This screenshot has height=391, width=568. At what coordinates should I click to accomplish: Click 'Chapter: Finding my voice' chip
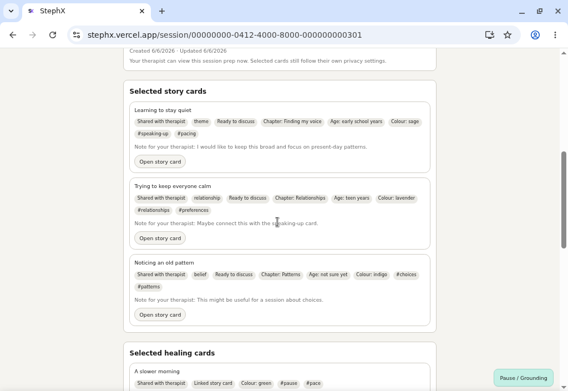click(292, 121)
